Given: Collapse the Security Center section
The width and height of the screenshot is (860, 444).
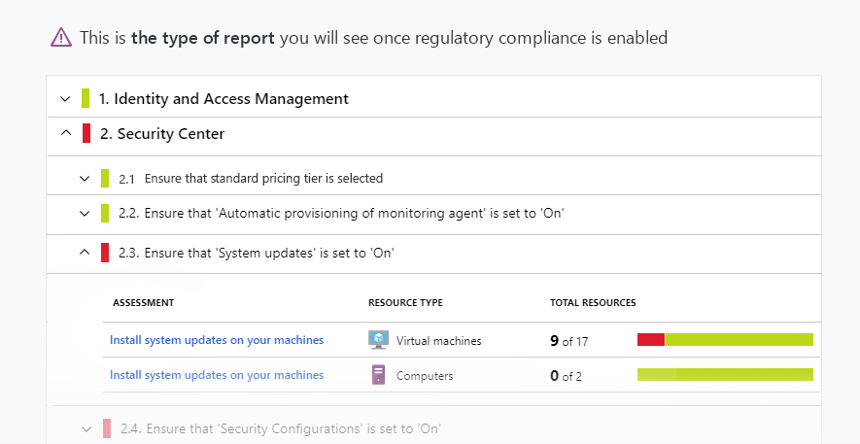Looking at the screenshot, I should coord(65,134).
